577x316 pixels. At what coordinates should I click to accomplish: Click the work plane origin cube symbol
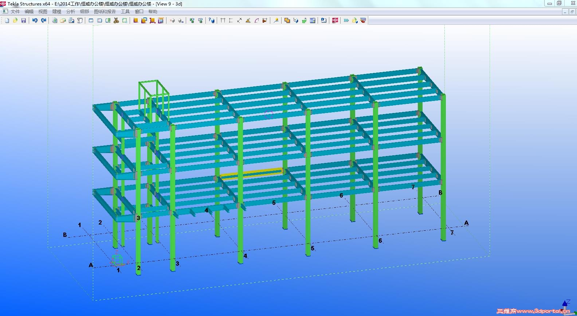[x=117, y=260]
